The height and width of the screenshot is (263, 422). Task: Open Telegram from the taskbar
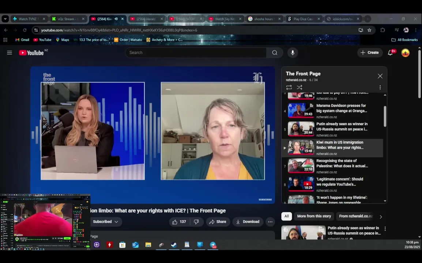(213, 245)
